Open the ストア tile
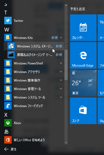This screenshot has height=155, width=104. (83, 111)
